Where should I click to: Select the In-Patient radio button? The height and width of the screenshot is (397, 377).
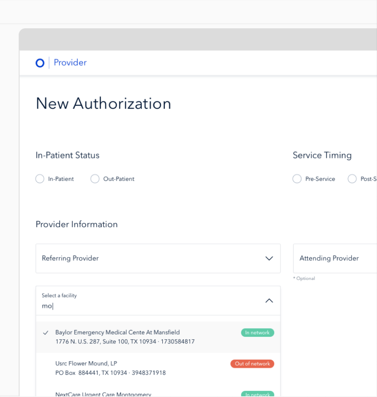coord(40,179)
